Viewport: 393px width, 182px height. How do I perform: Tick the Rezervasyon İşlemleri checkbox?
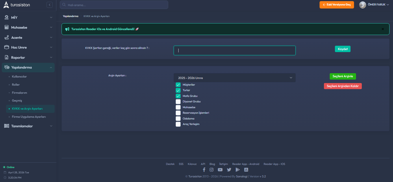pyautogui.click(x=178, y=113)
